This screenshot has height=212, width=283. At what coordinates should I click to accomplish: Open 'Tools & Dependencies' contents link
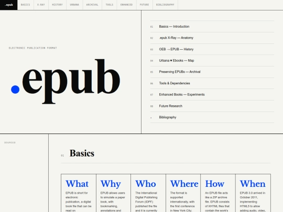pos(212,83)
